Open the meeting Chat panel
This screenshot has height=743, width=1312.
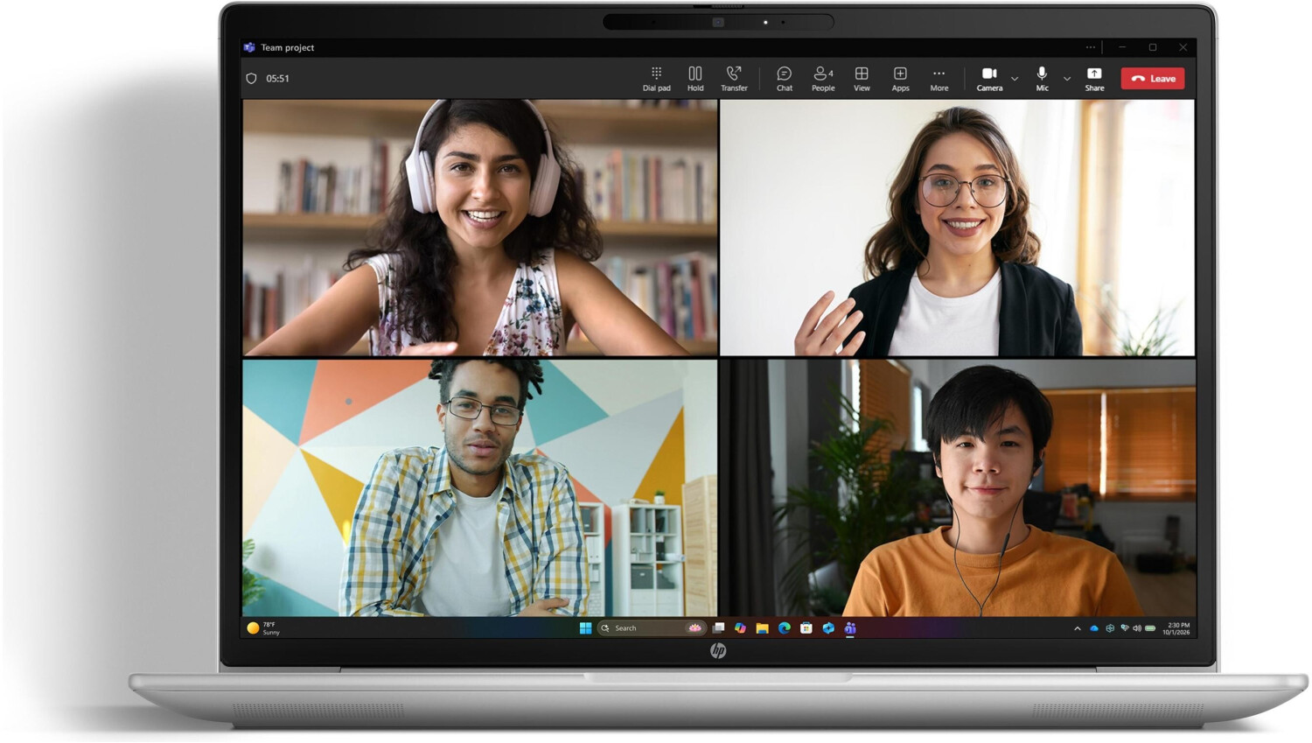[x=785, y=79]
